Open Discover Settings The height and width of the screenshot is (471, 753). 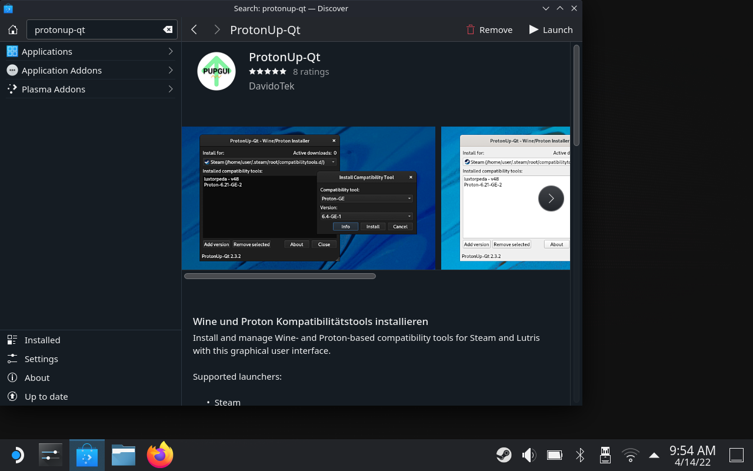(x=91, y=359)
